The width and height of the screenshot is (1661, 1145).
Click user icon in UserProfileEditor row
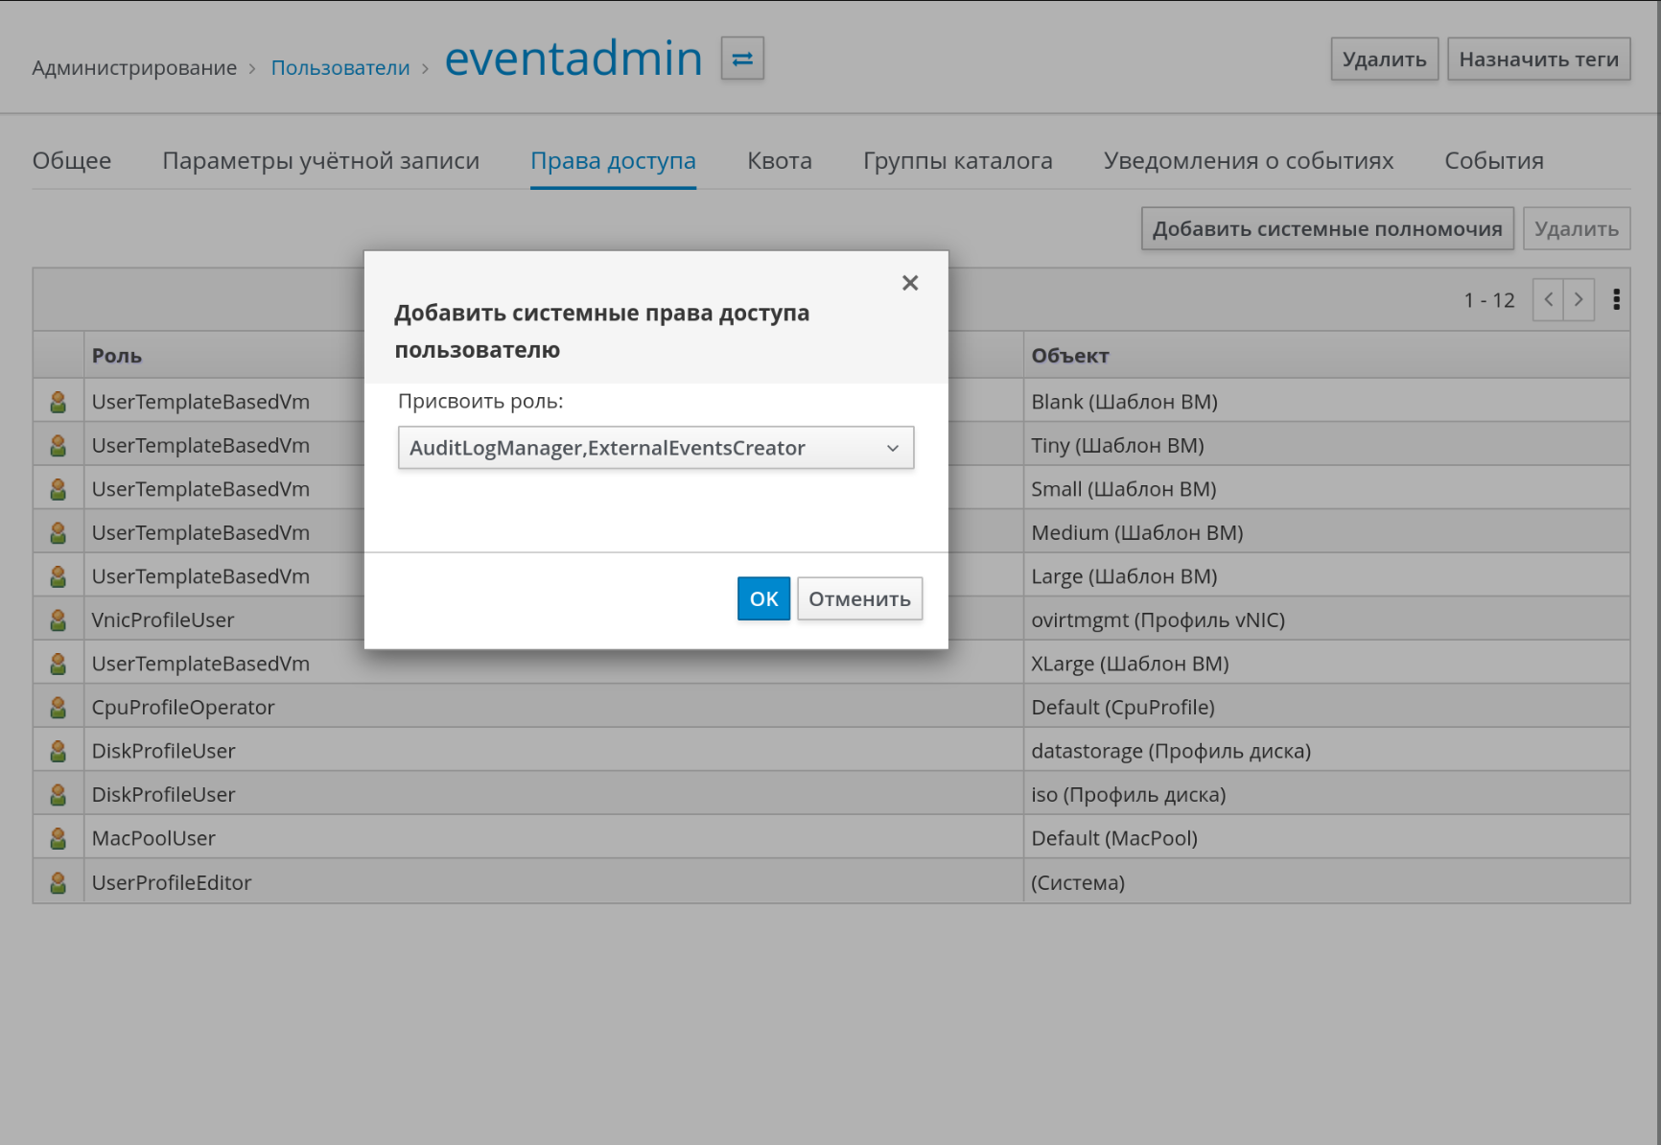click(x=58, y=883)
